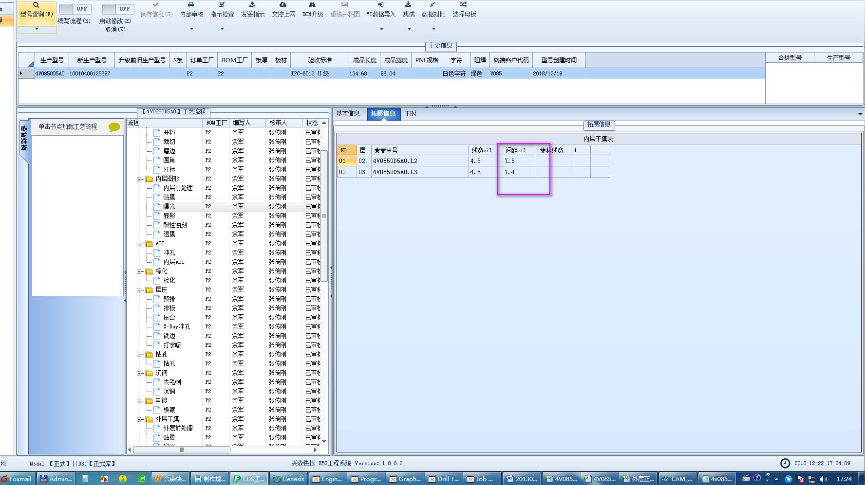Open dropdown arrow under 型号查询(F)

(37, 29)
